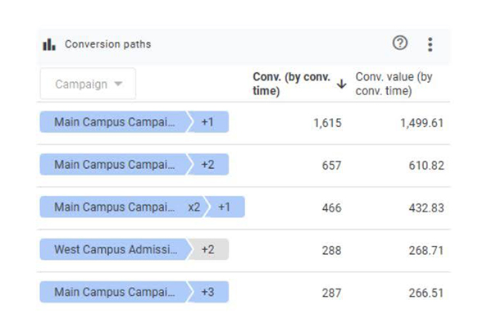Expand the +1 chip after x2

coord(225,207)
